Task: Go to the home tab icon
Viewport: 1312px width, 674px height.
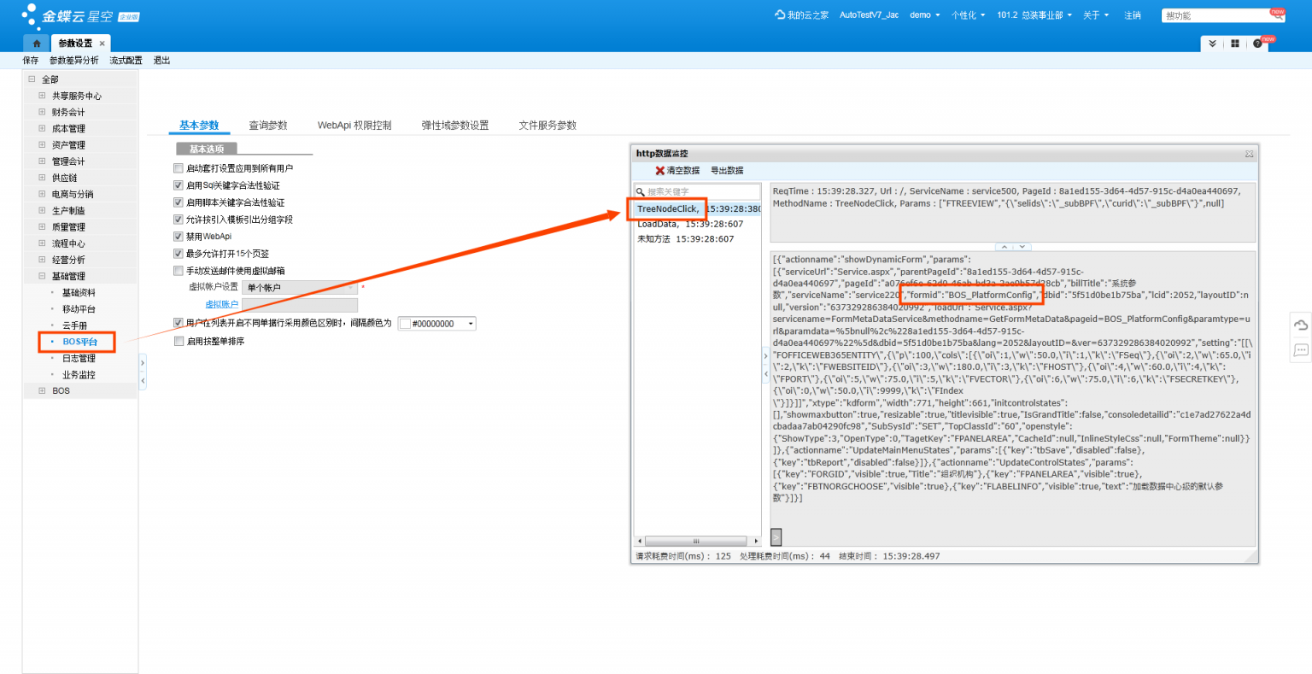Action: pos(37,44)
